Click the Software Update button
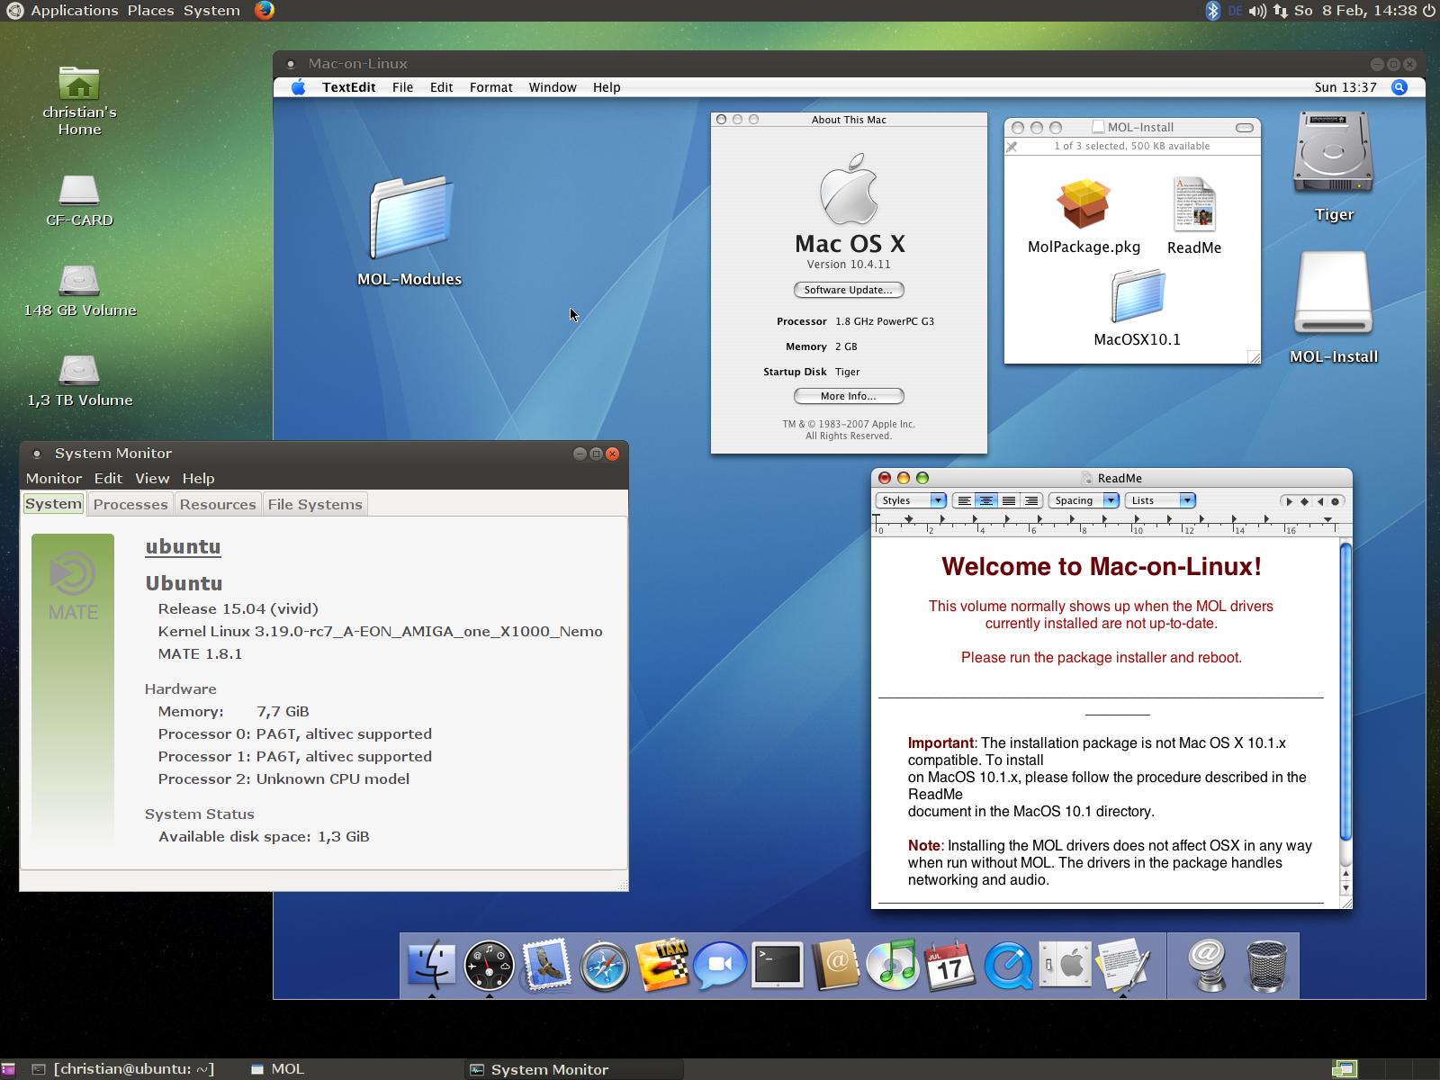Viewport: 1440px width, 1080px height. coord(849,290)
